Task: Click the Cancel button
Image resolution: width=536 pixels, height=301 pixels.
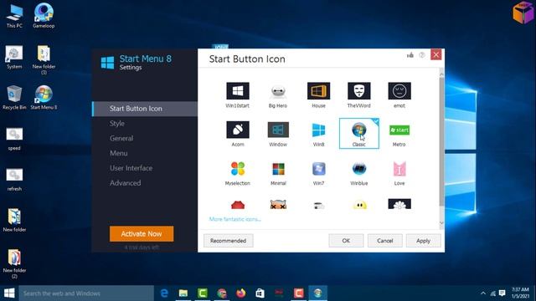Action: coord(385,241)
